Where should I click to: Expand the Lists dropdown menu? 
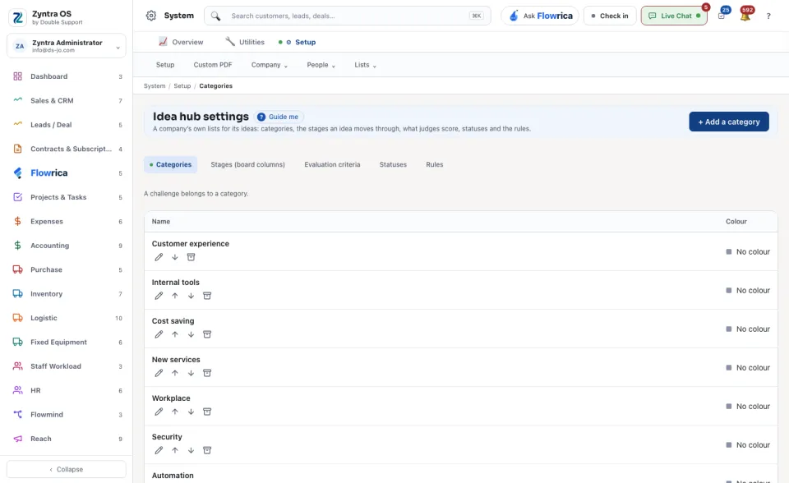click(x=365, y=65)
